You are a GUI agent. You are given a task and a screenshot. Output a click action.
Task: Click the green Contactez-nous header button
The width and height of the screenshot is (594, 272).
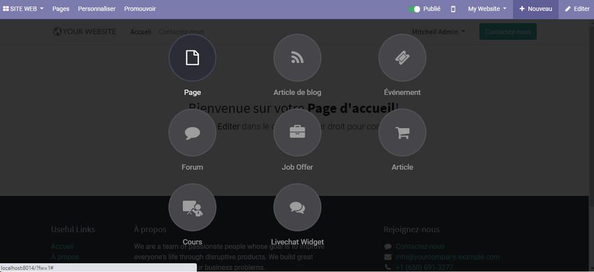click(508, 32)
